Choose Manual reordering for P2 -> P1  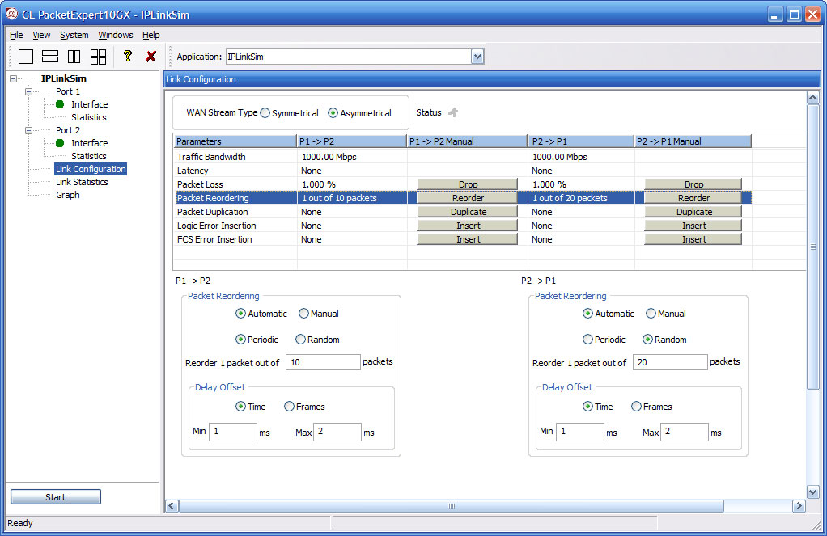651,314
